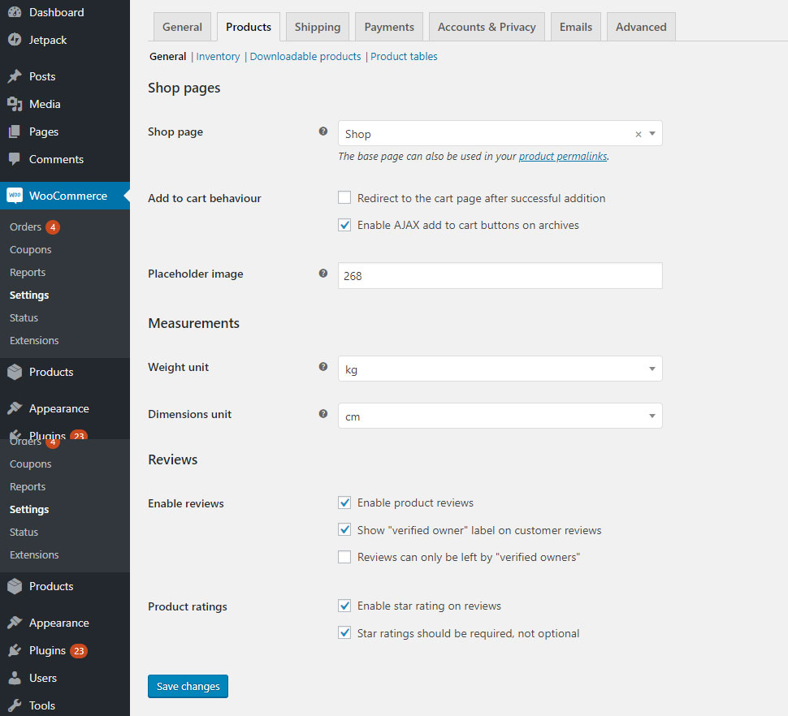Restrict reviews to verified owners only
Screen dimensions: 788x716
pyautogui.click(x=344, y=557)
